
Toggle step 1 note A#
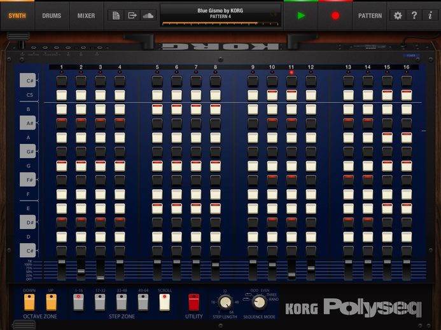[62, 123]
